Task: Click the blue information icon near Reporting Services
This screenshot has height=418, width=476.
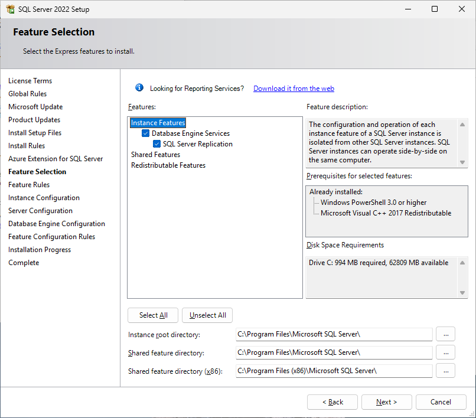Action: [139, 88]
